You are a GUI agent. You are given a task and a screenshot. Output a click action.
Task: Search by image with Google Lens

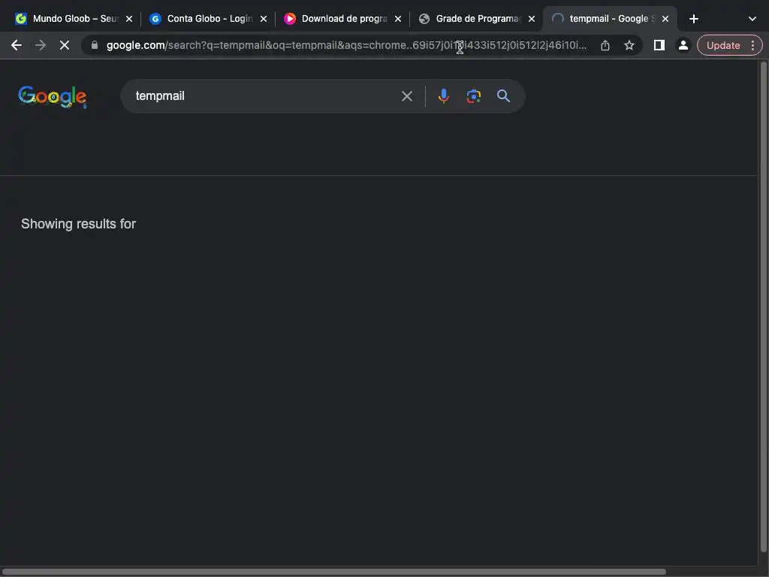point(473,96)
